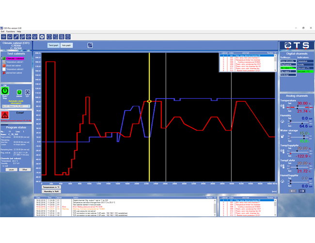Open the settings gear icon in toolbar
The height and width of the screenshot is (243, 315).
42,36
